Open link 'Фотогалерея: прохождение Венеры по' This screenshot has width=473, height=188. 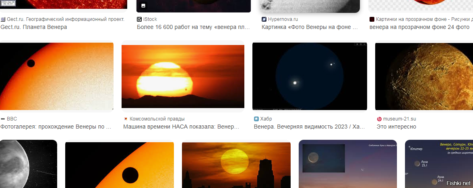coord(56,127)
